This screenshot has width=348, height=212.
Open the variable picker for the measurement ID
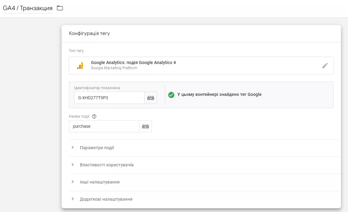pos(151,98)
